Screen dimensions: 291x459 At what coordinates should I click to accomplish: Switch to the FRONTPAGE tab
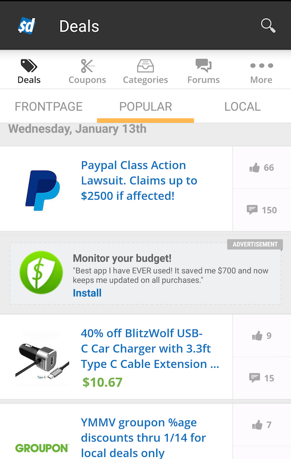pyautogui.click(x=48, y=107)
